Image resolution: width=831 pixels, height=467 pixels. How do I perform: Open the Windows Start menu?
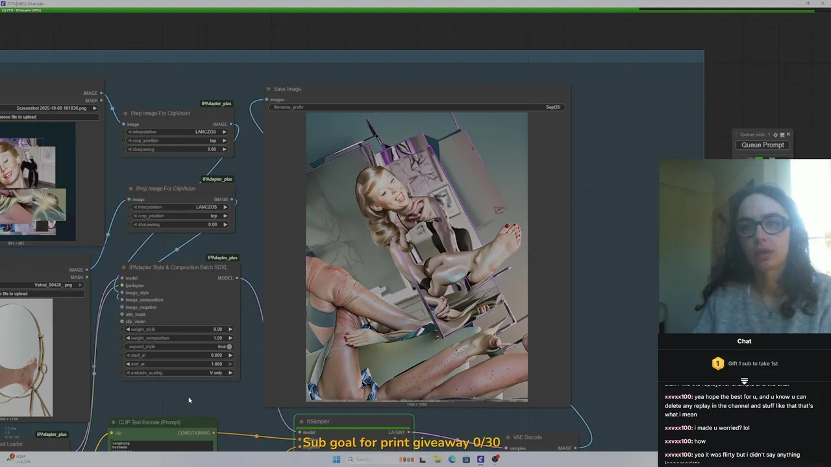[x=336, y=460]
